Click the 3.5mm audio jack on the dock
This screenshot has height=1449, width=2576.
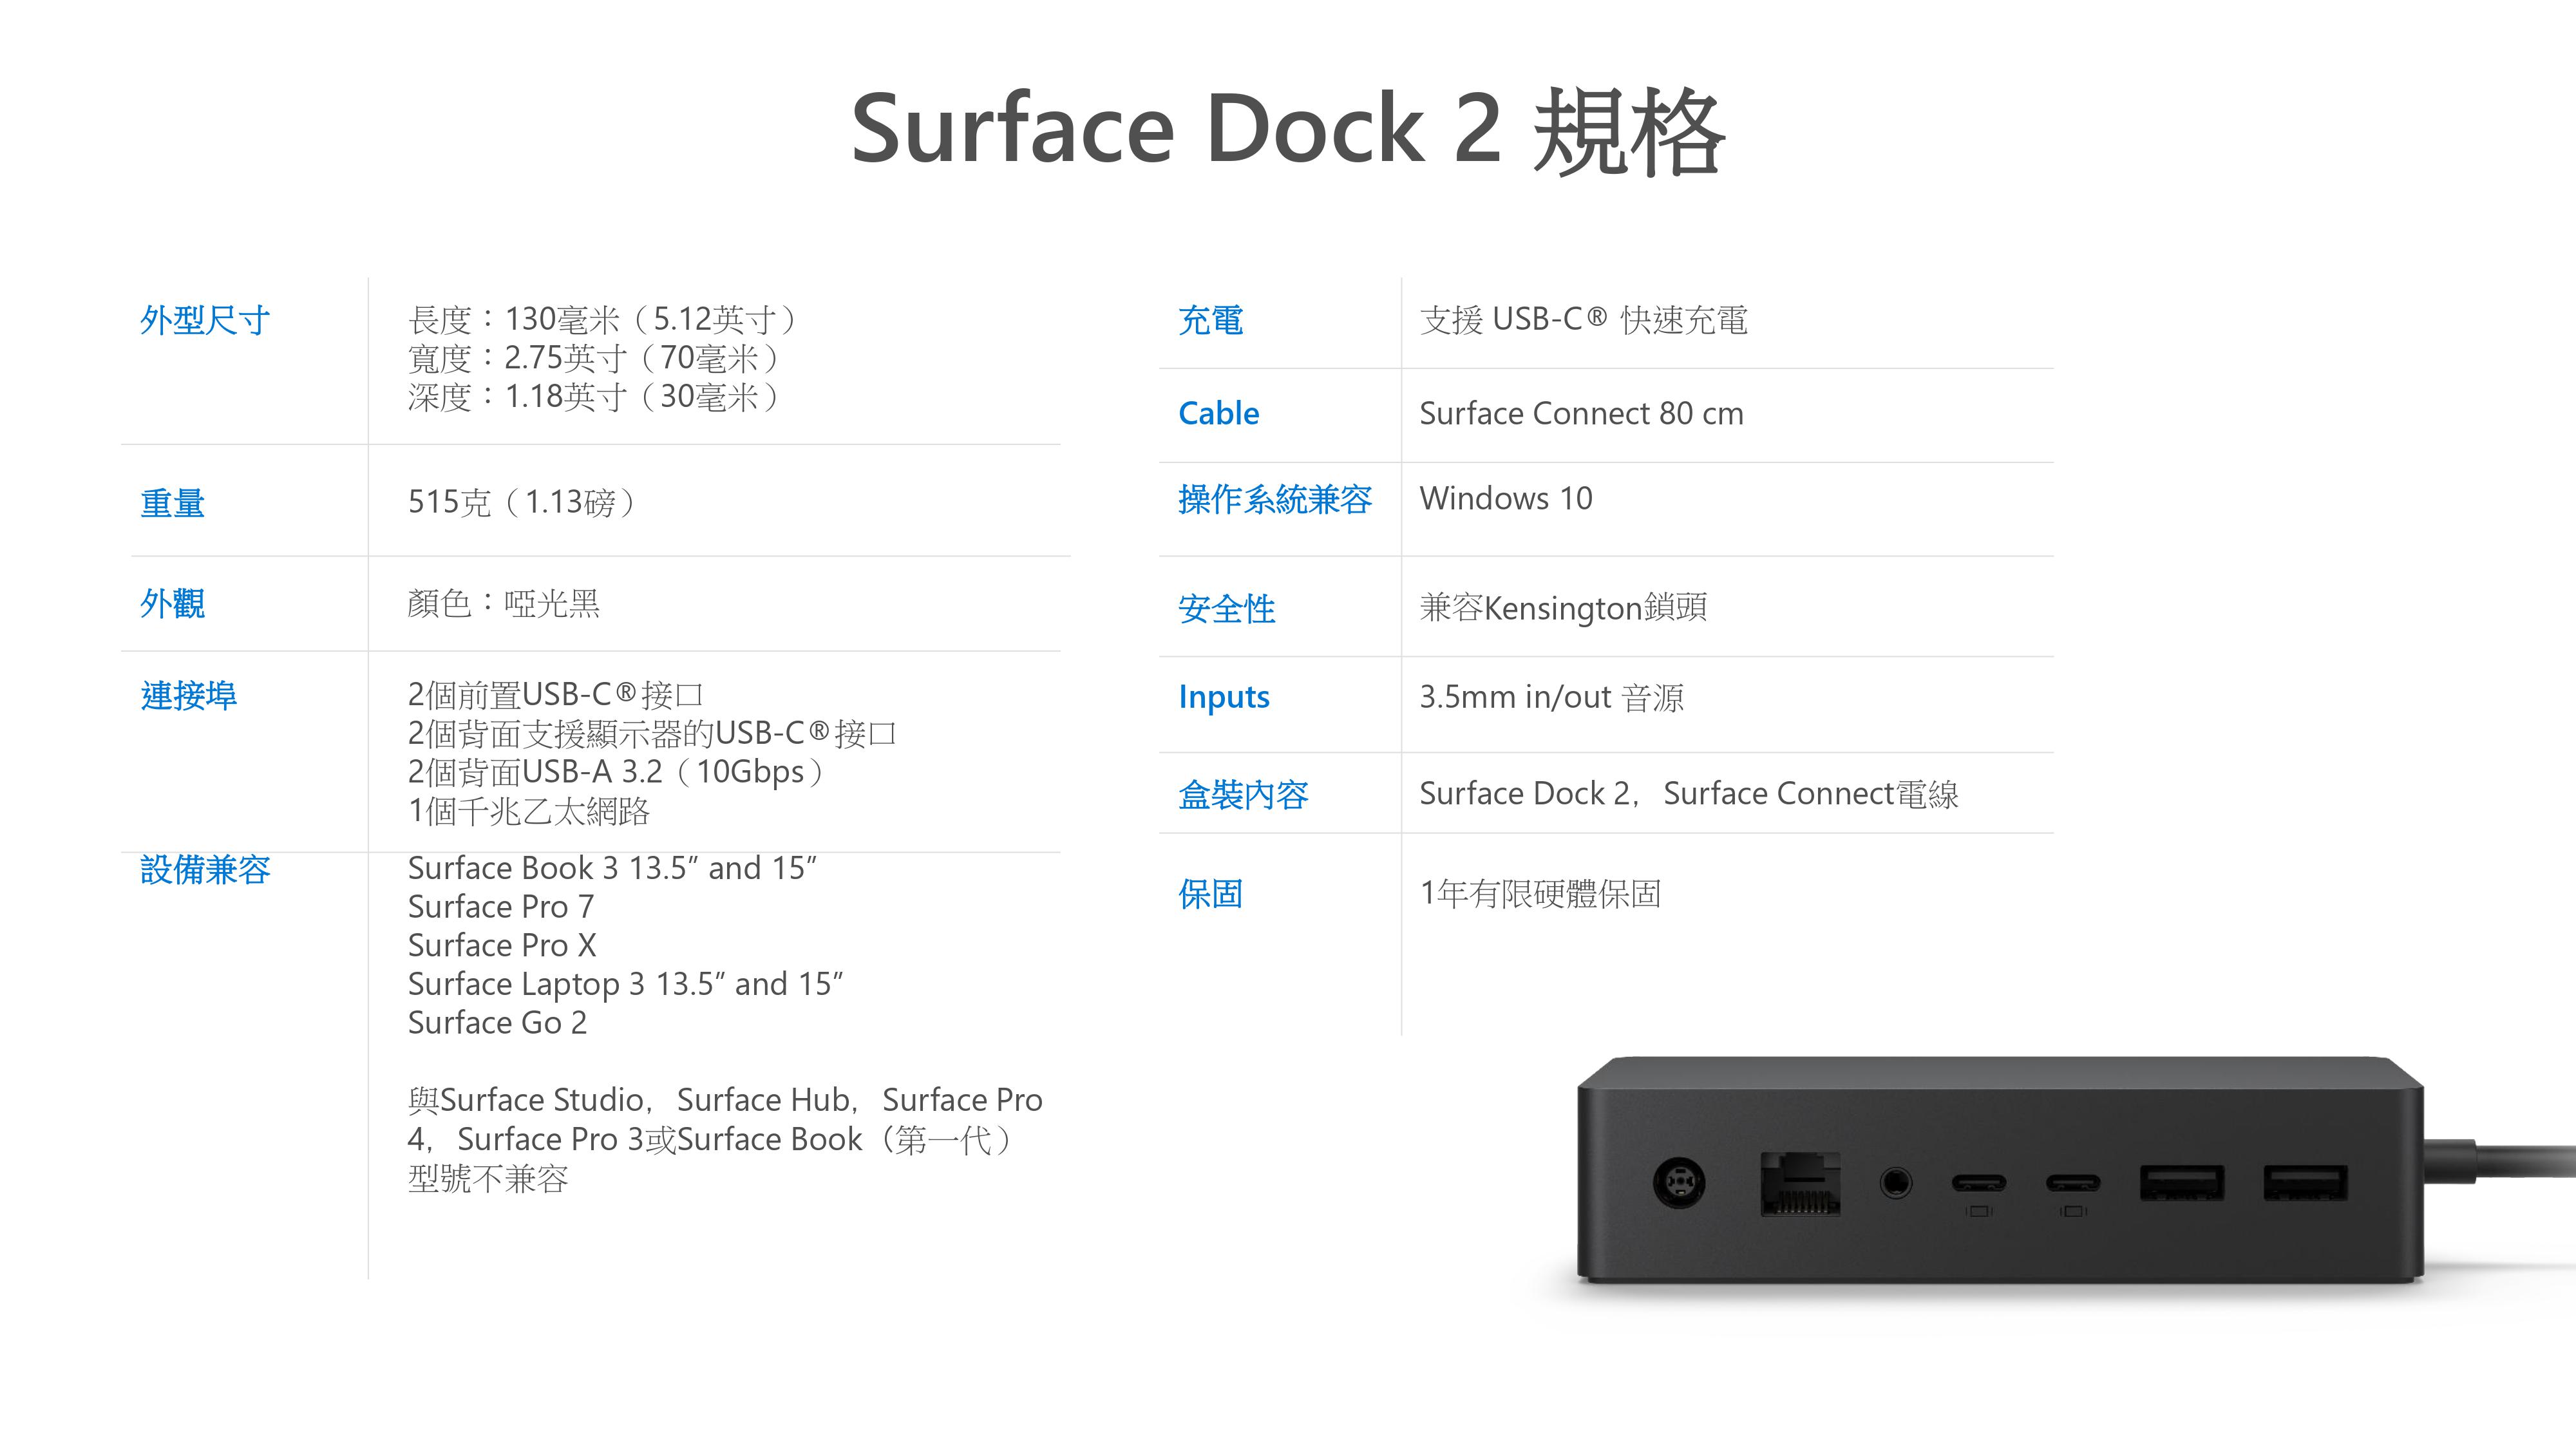(1896, 1183)
